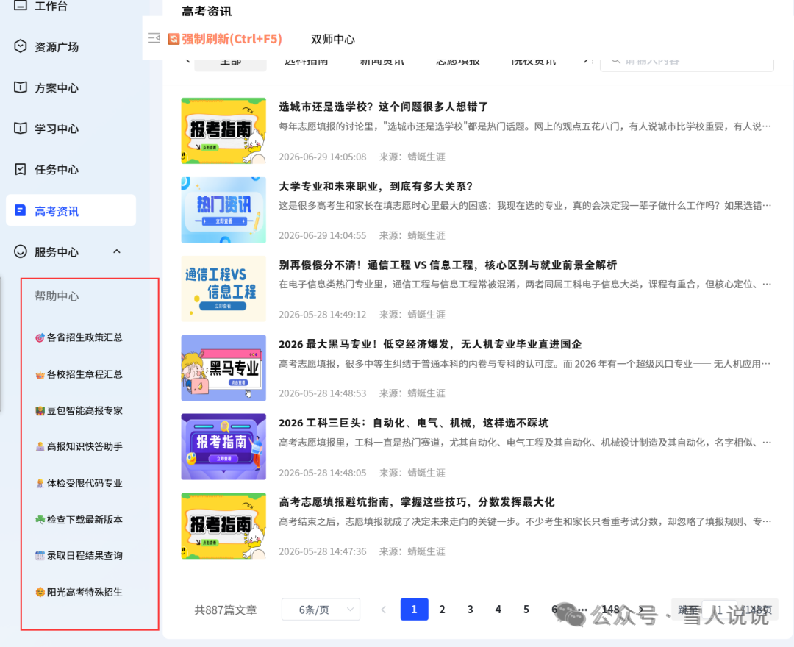This screenshot has width=794, height=647.
Task: Open 各校招生章程汇总 link
Action: 85,375
